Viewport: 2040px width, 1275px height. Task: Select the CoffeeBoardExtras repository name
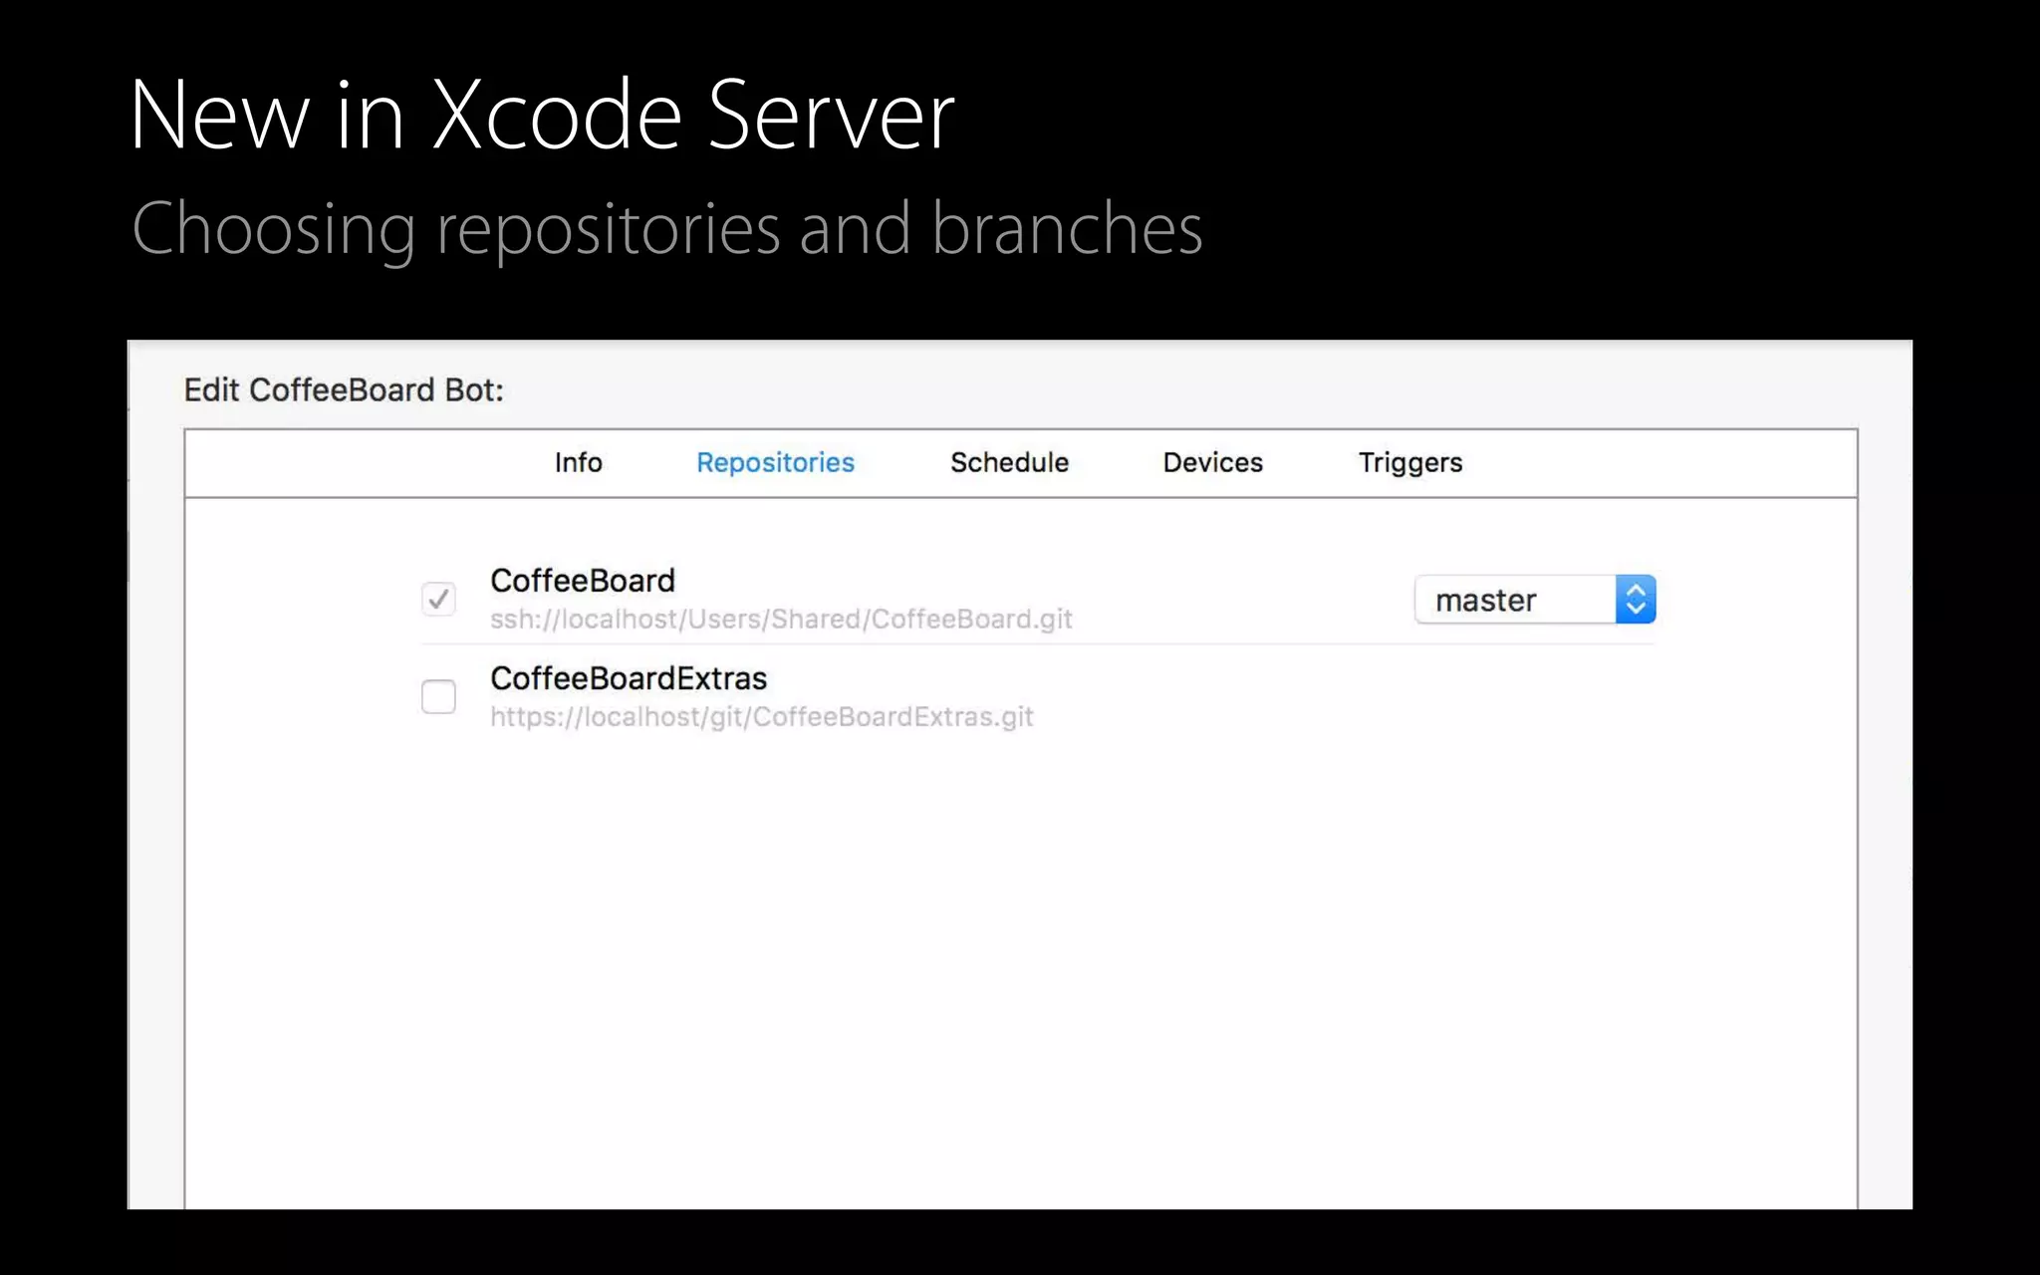tap(629, 678)
